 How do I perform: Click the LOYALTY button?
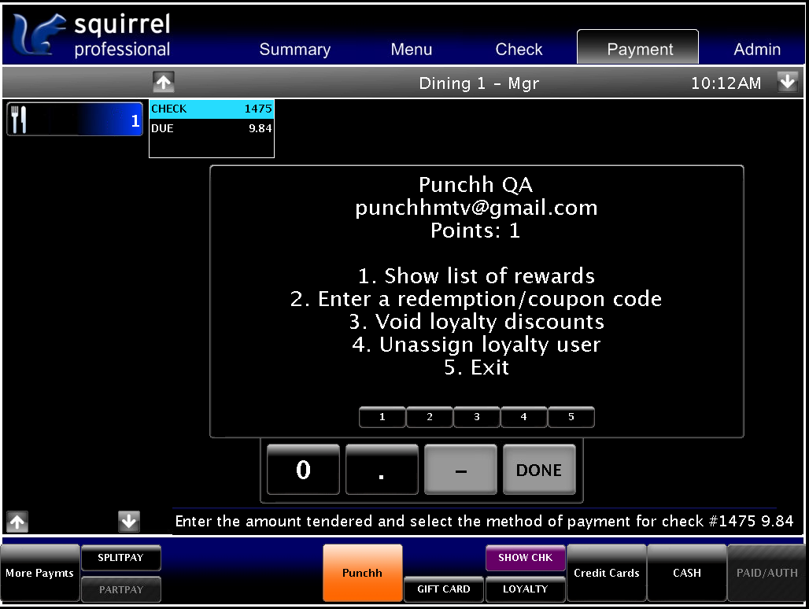(x=525, y=589)
